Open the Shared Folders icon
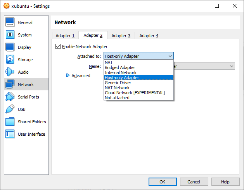 [x=10, y=121]
